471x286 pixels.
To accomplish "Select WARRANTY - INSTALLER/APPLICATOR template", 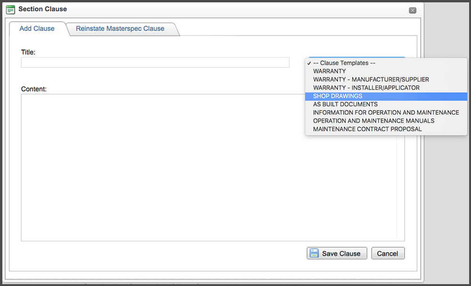I will (x=366, y=87).
